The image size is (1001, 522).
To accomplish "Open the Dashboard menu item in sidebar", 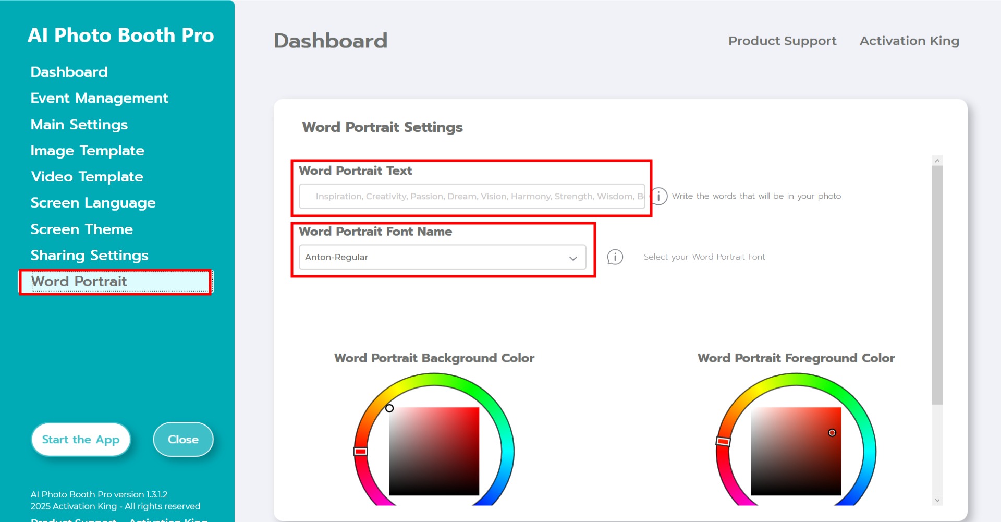I will coord(69,72).
